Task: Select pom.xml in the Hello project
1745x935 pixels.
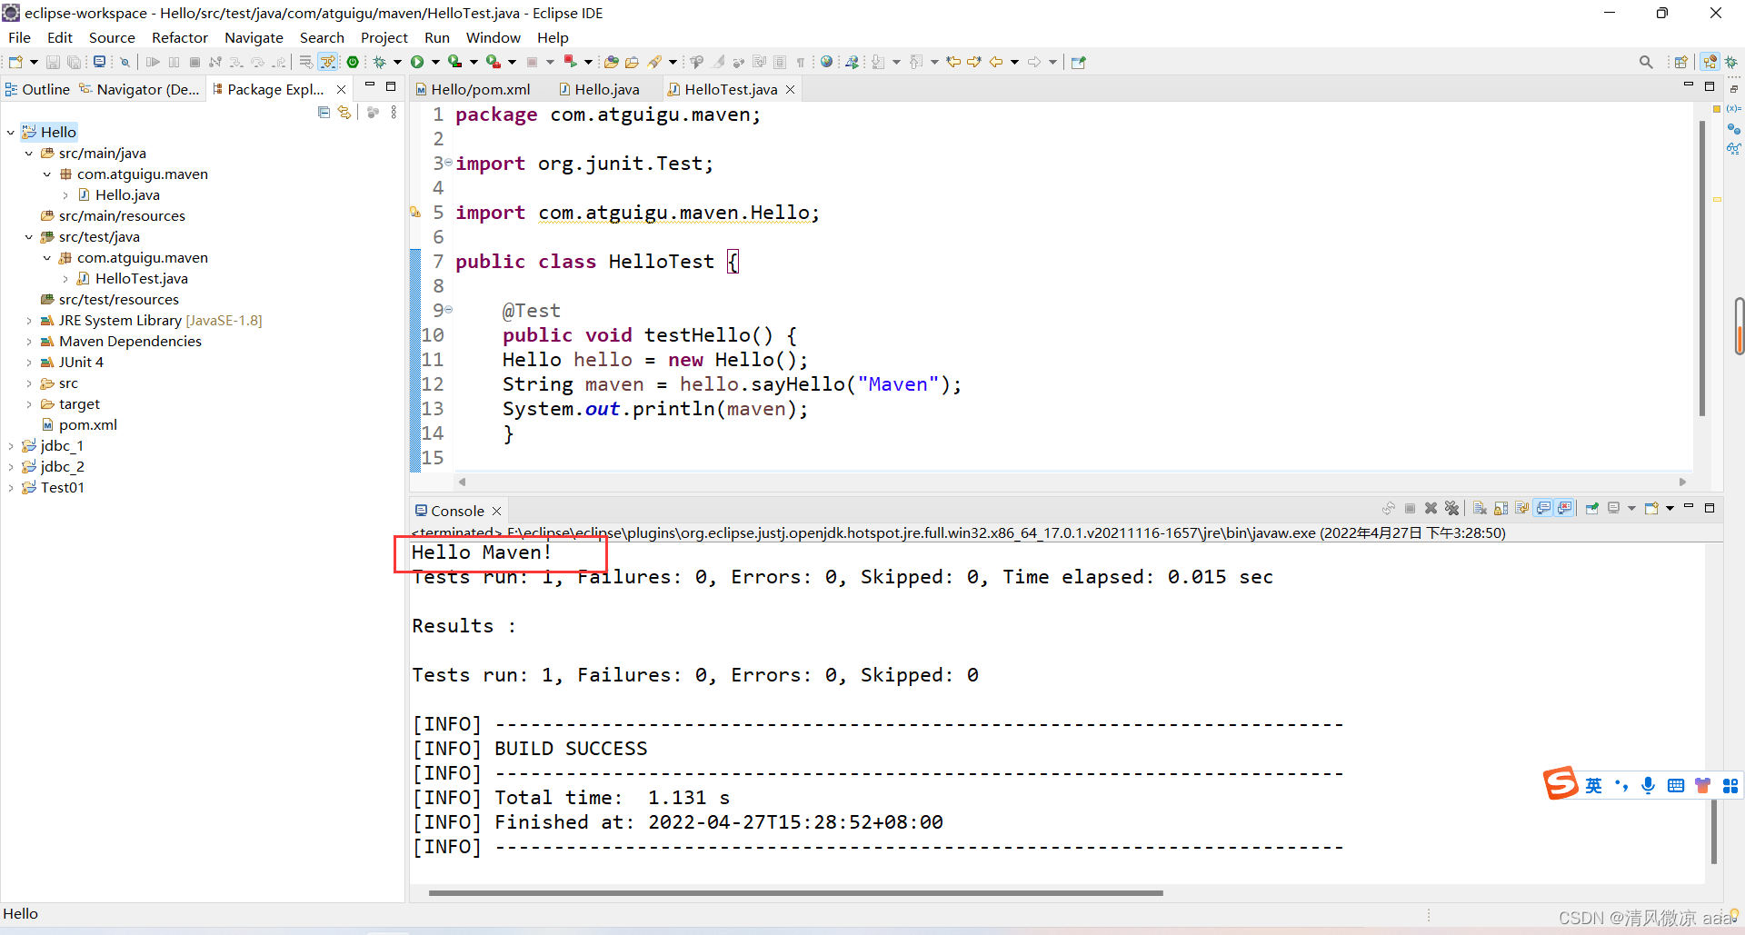Action: (x=88, y=424)
